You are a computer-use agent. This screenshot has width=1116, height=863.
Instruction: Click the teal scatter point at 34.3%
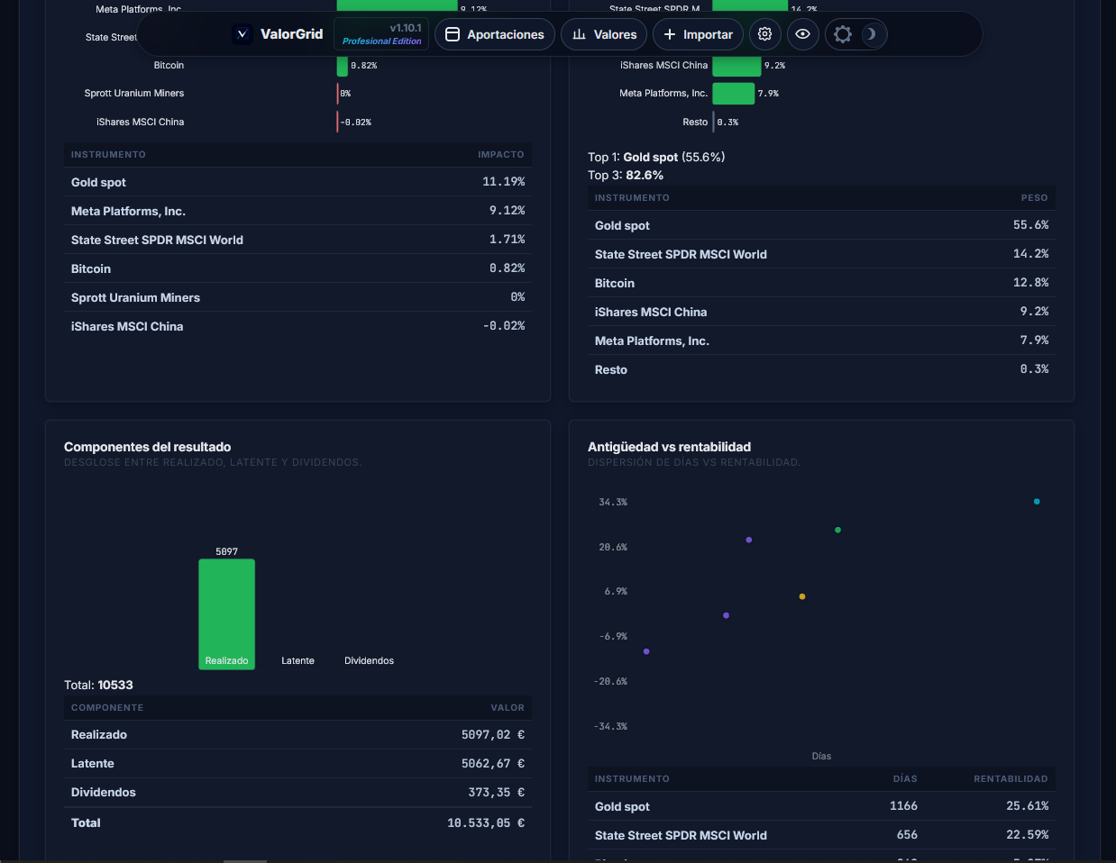(x=1037, y=502)
